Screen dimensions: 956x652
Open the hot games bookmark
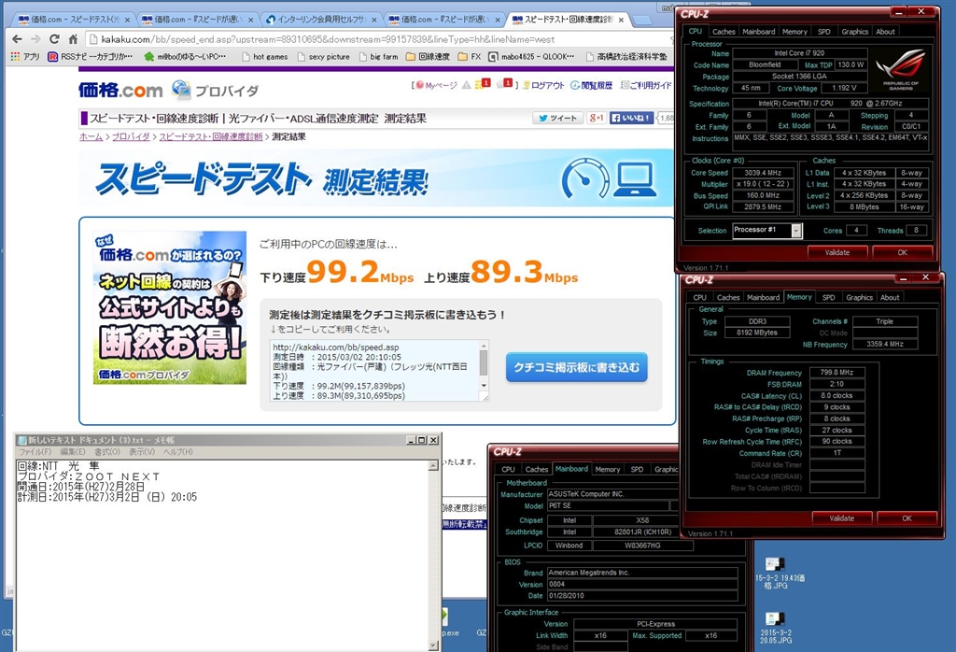(264, 57)
